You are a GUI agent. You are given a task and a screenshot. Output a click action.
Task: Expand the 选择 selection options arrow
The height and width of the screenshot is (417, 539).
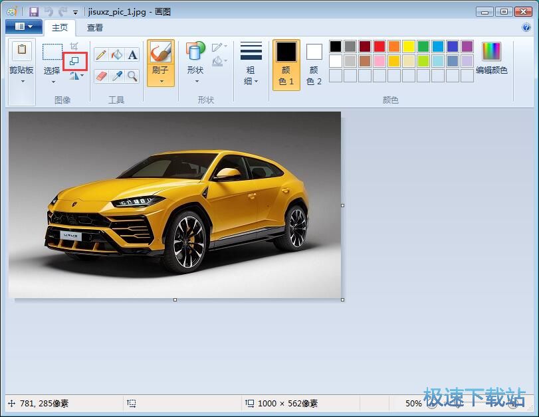pyautogui.click(x=53, y=82)
